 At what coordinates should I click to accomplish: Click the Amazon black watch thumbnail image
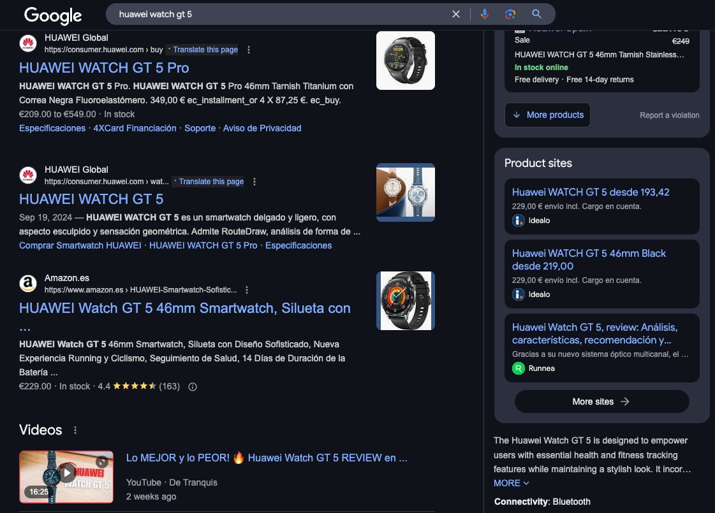coord(406,301)
